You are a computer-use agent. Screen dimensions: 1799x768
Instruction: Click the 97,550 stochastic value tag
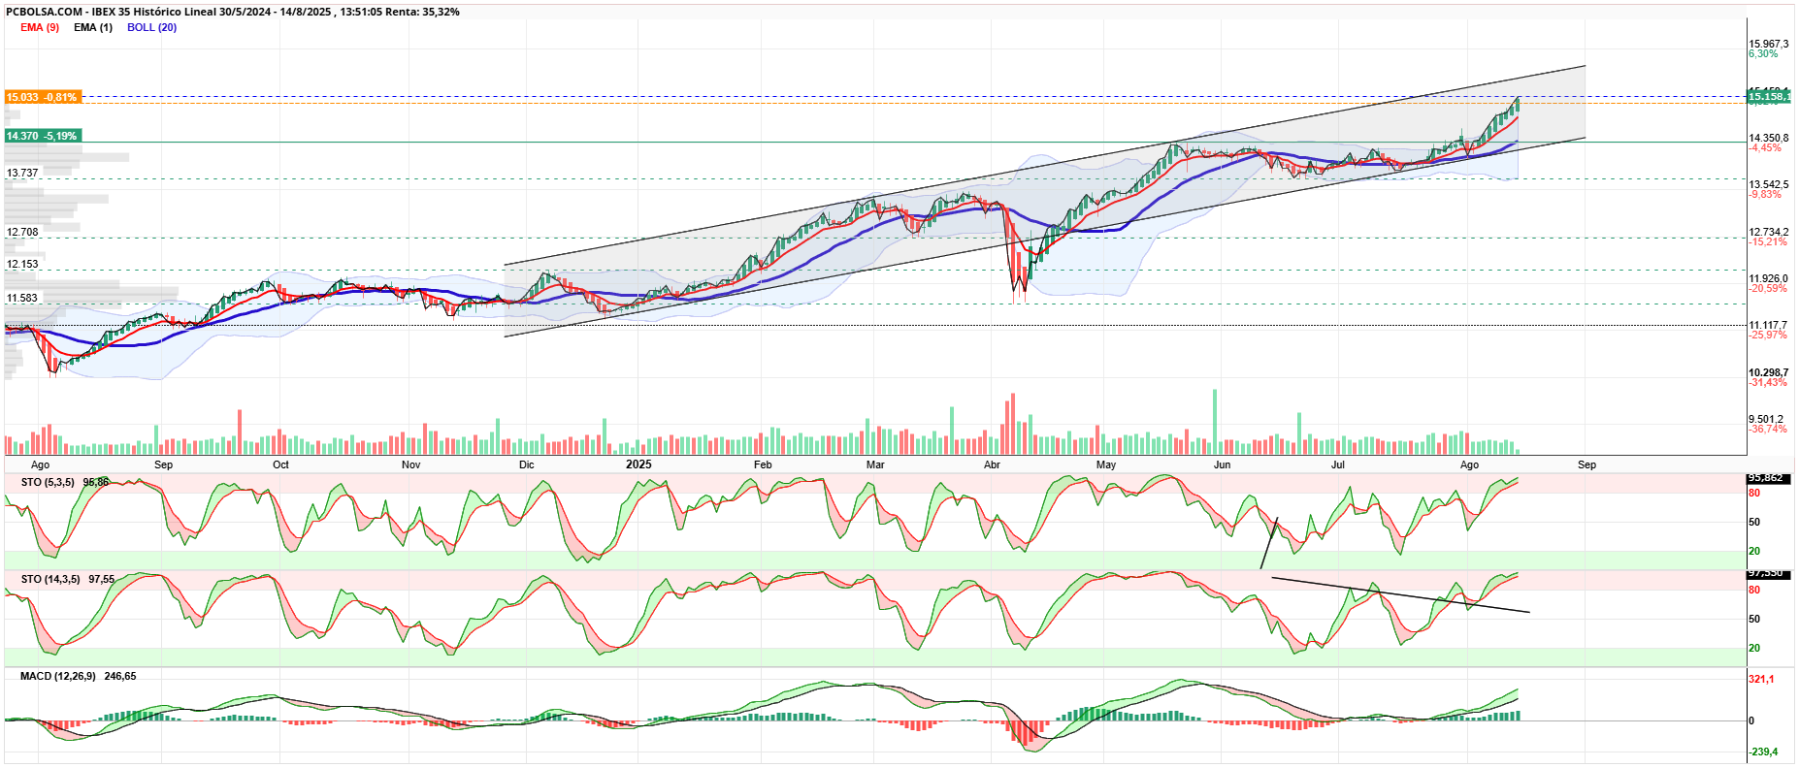pyautogui.click(x=1766, y=574)
